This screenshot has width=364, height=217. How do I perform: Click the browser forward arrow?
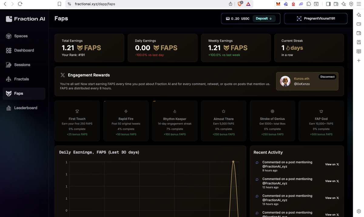pyautogui.click(x=12, y=4)
